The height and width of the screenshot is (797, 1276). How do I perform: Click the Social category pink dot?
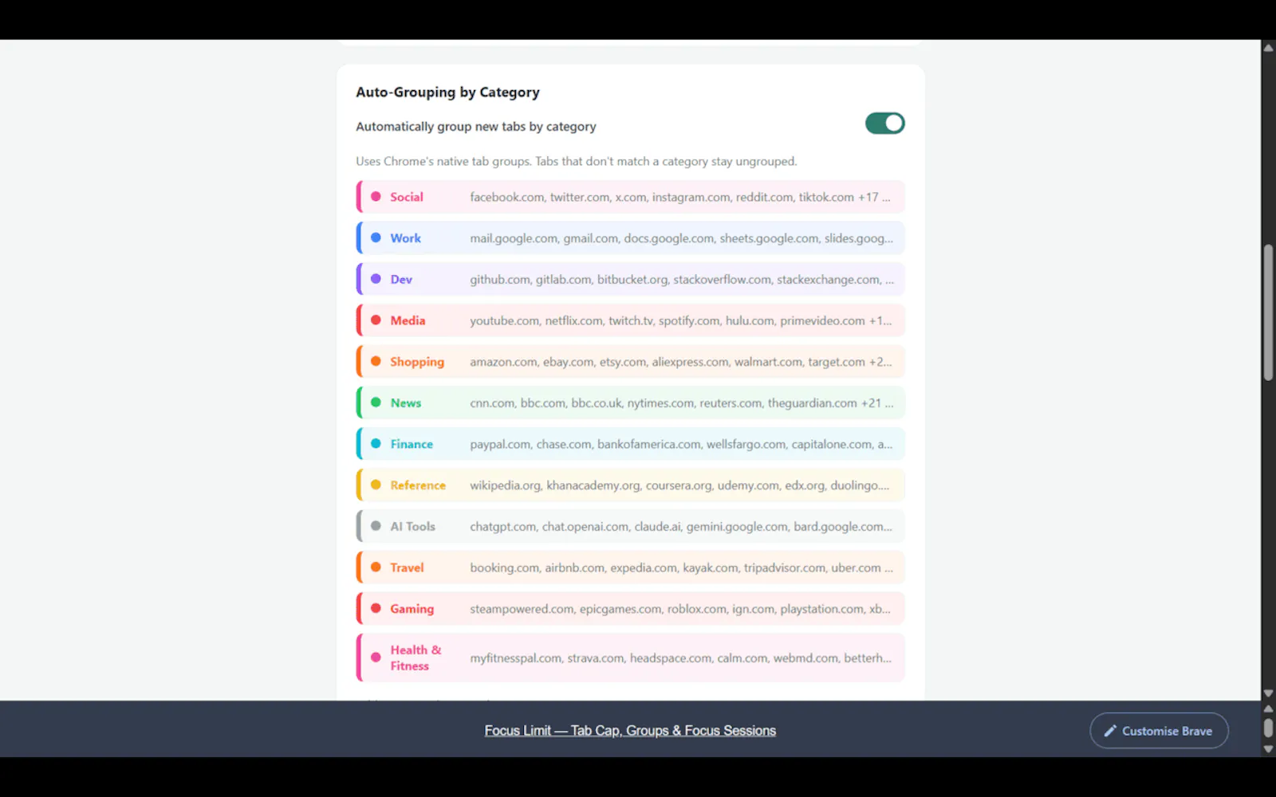[x=376, y=196]
